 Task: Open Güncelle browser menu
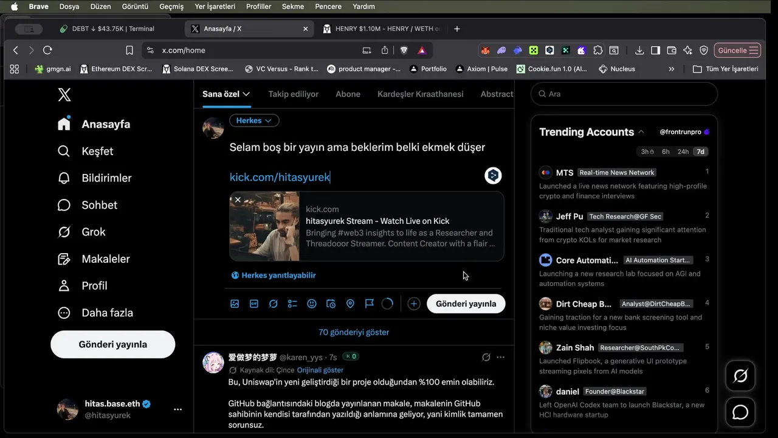pos(738,50)
